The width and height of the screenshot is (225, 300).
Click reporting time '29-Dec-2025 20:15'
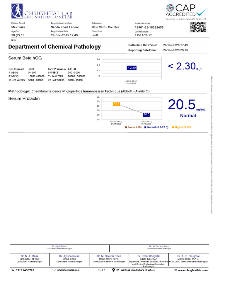tap(175, 50)
